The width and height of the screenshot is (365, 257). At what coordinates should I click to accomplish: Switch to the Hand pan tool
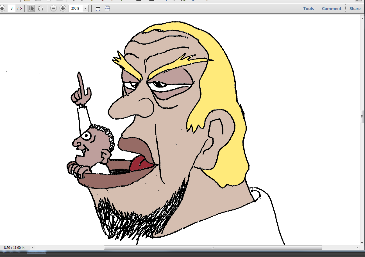(40, 8)
